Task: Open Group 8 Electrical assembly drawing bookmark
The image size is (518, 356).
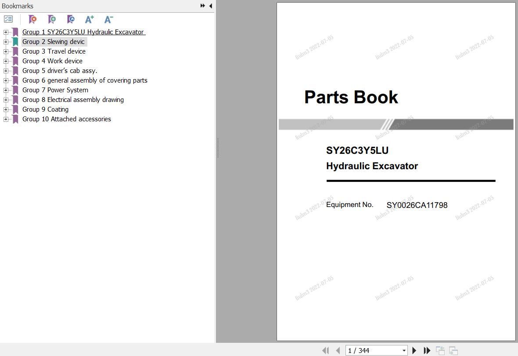Action: tap(73, 100)
